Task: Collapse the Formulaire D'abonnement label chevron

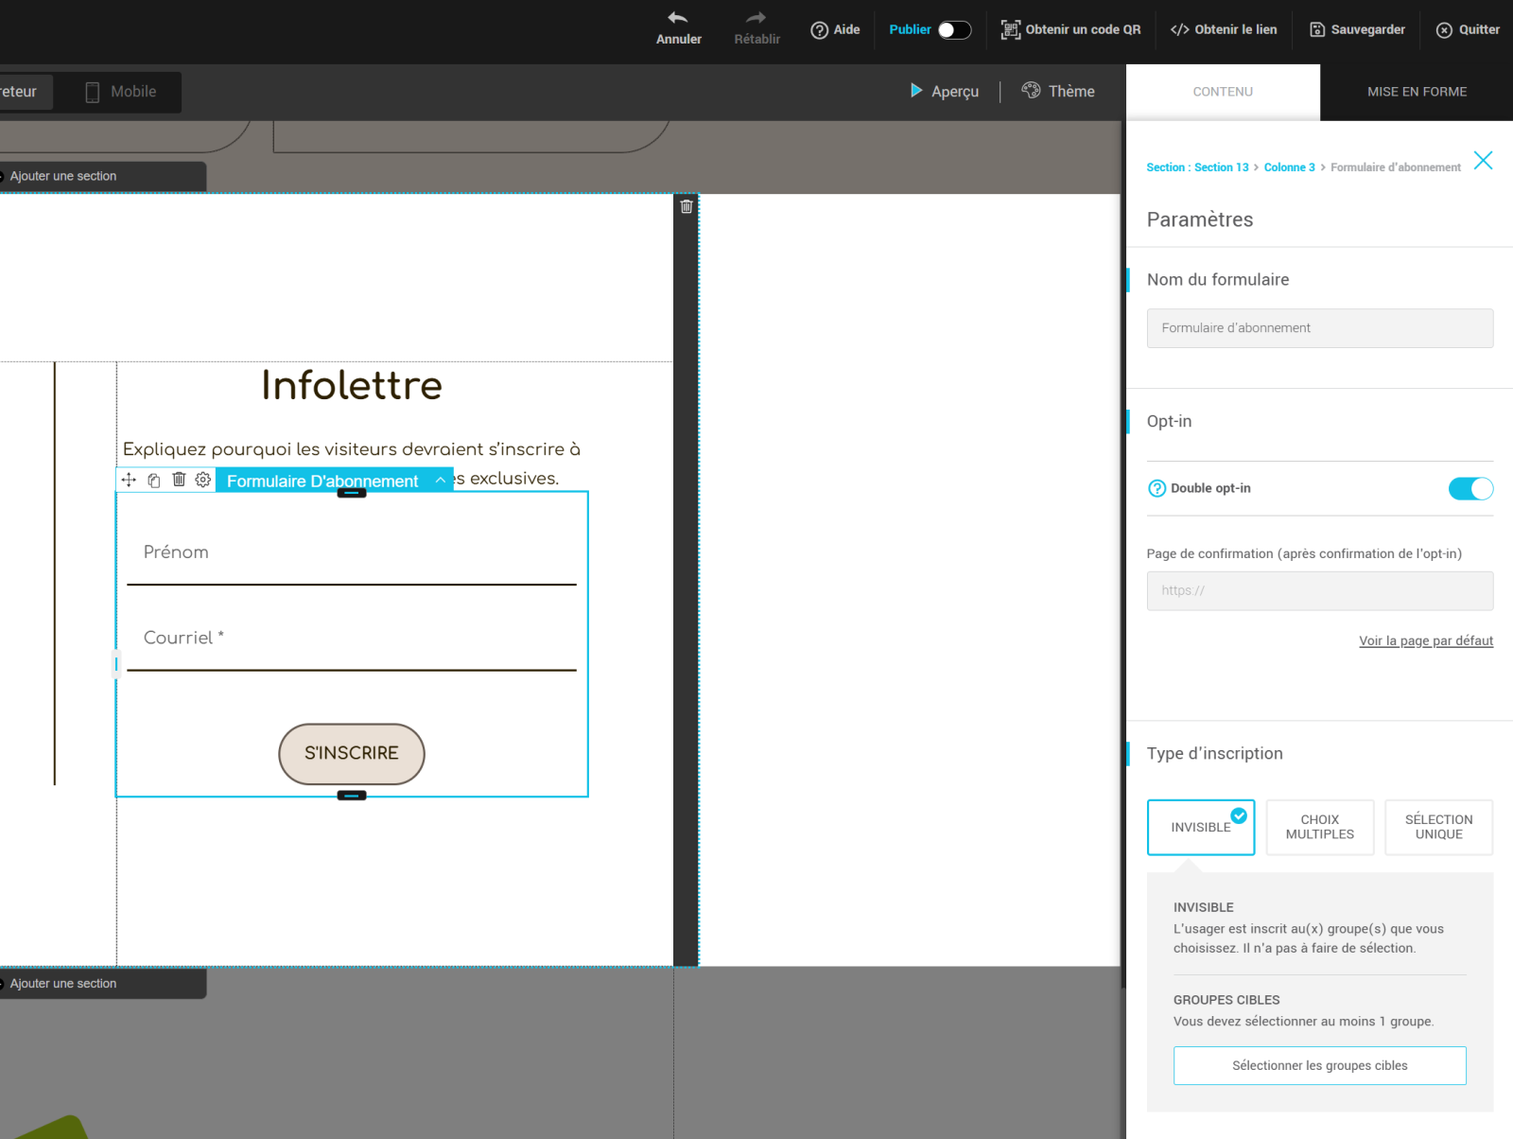Action: (440, 481)
